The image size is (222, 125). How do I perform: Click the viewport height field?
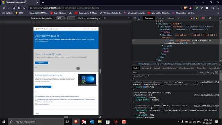[x=71, y=18]
